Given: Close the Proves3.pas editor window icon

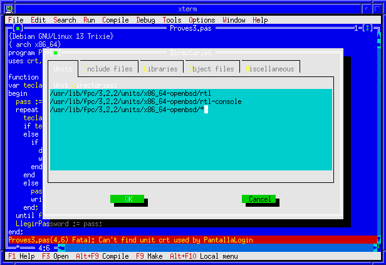Looking at the screenshot, I should point(18,28).
